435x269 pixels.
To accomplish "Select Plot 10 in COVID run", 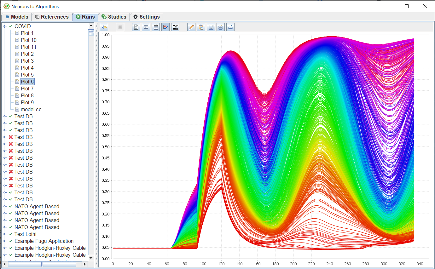I will (28, 40).
